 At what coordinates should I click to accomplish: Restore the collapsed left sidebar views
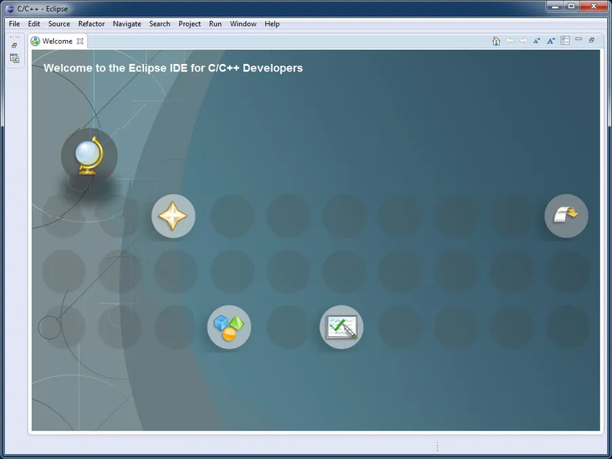click(14, 46)
